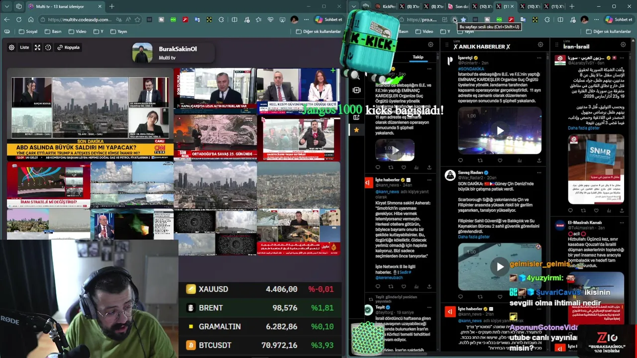Viewport: 637px width, 358px height.
Task: Copy link with the Kopyala button
Action: click(68, 47)
